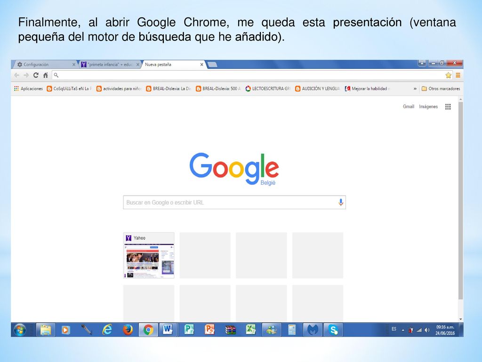Viewport: 482px width, 362px height.
Task: Open Internet Explorer from the taskbar
Action: point(107,330)
